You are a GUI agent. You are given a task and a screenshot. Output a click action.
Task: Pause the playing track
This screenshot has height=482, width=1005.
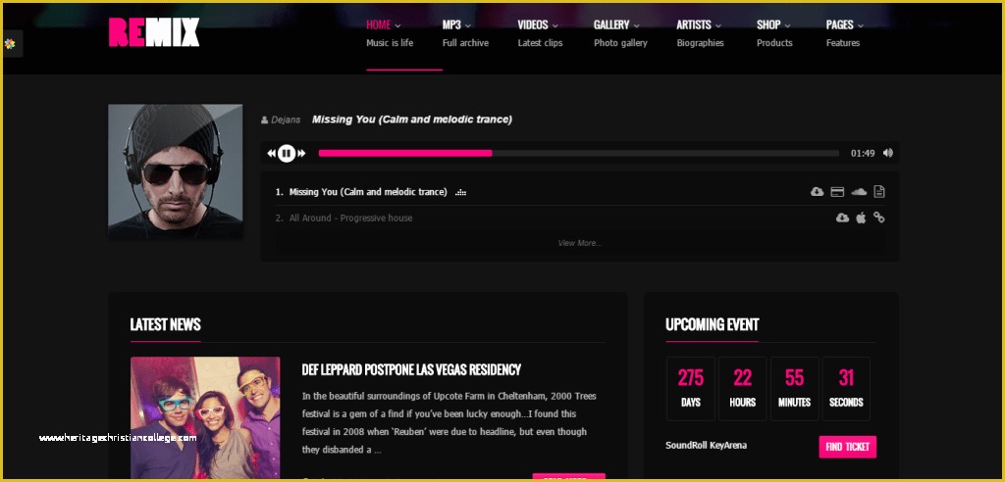(x=287, y=153)
